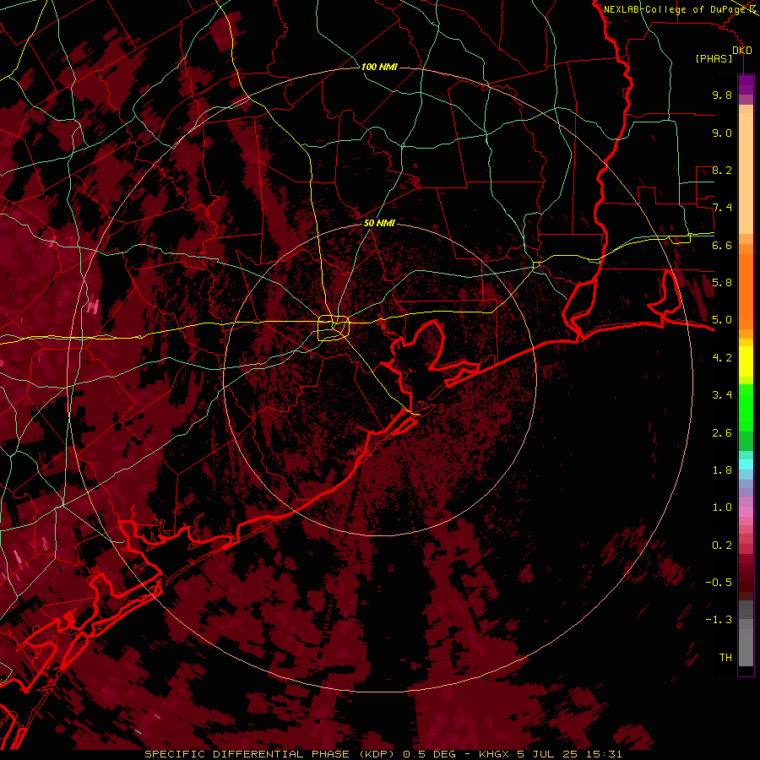Click the 50 NMI range ring label
This screenshot has height=760, width=760.
pyautogui.click(x=379, y=223)
